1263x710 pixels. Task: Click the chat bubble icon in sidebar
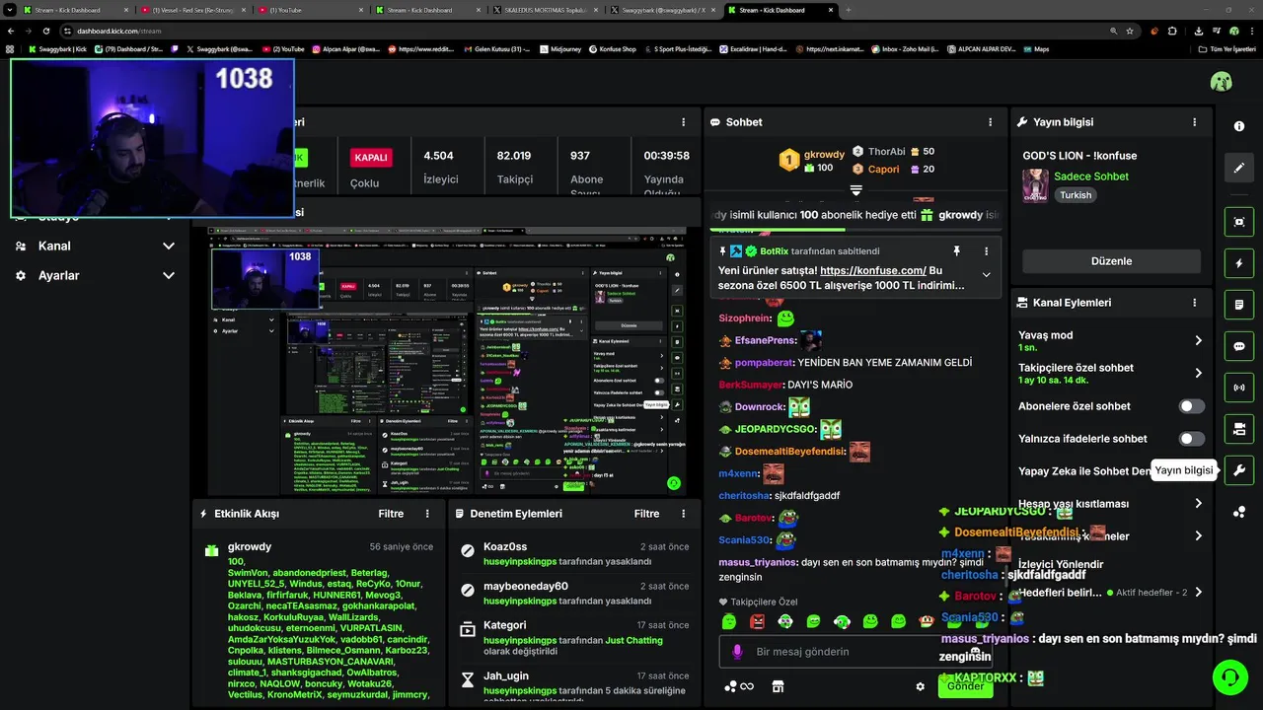click(1239, 346)
